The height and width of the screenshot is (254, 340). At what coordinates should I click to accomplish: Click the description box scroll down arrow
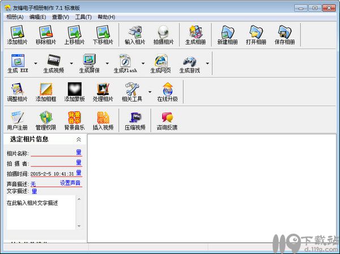pyautogui.click(x=79, y=226)
